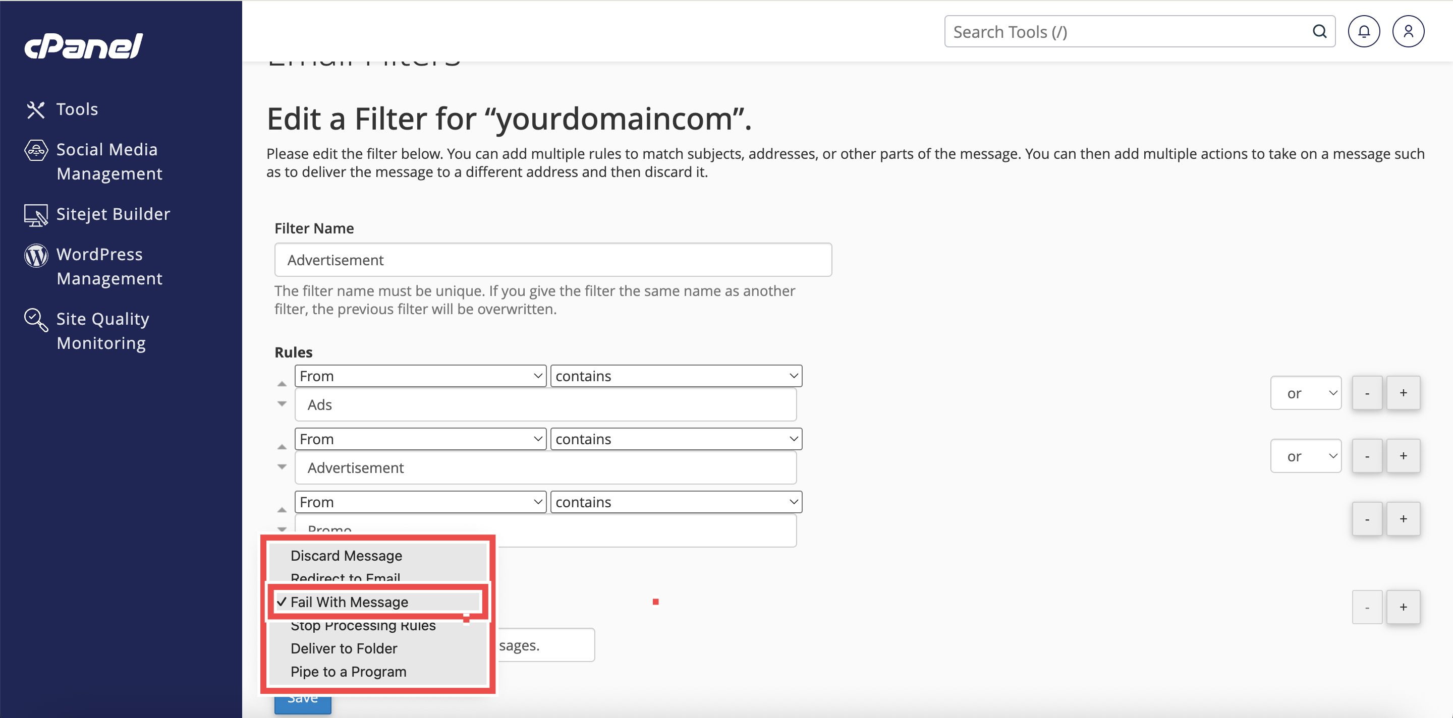Select Discard Message option

(x=346, y=556)
